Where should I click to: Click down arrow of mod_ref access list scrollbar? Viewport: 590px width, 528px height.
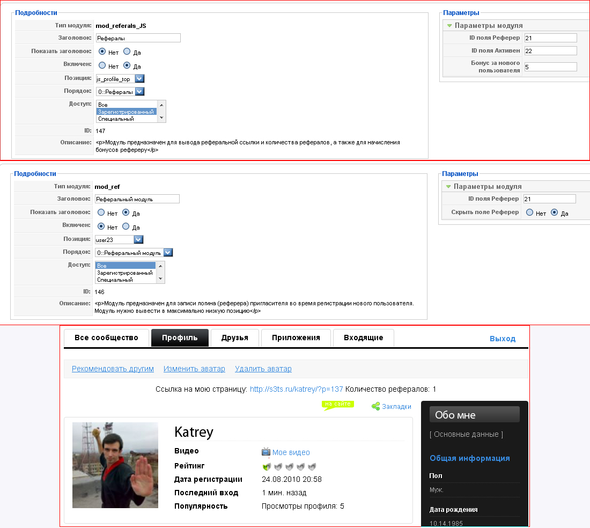(160, 279)
